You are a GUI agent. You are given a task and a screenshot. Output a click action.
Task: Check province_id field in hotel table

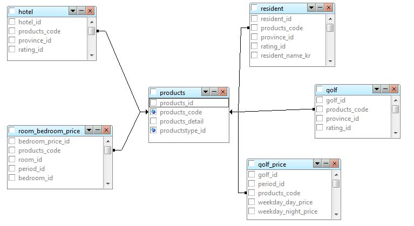[x=12, y=40]
